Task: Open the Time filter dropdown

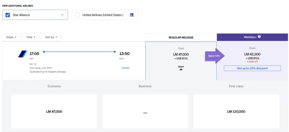Action: coord(31,37)
